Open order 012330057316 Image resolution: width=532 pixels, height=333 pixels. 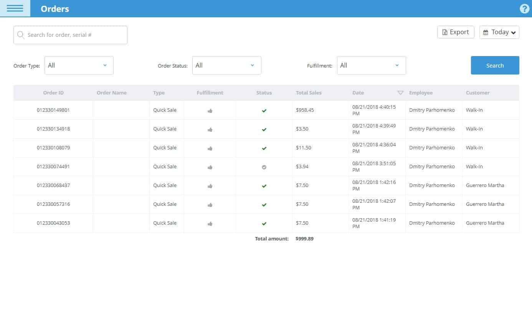53,204
